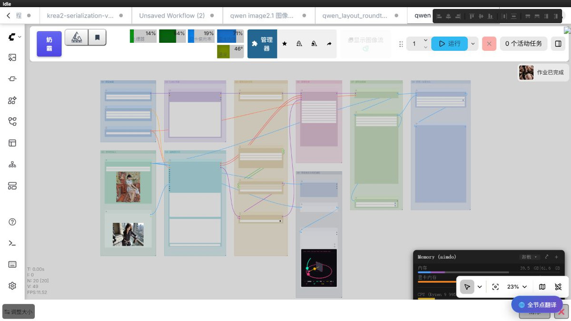
Task: Toggle the console terminal icon
Action: 12,243
